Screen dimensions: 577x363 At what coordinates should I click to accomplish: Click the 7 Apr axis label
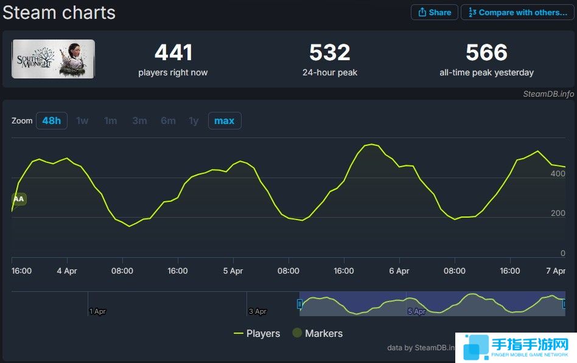(556, 271)
